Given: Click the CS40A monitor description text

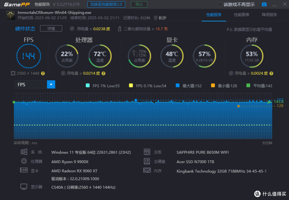Looking at the screenshot, I should click(x=83, y=187).
